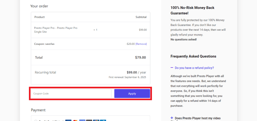Screen dimensions: 257x121
Task: Remove the save1as coupon
Action: point(141,44)
